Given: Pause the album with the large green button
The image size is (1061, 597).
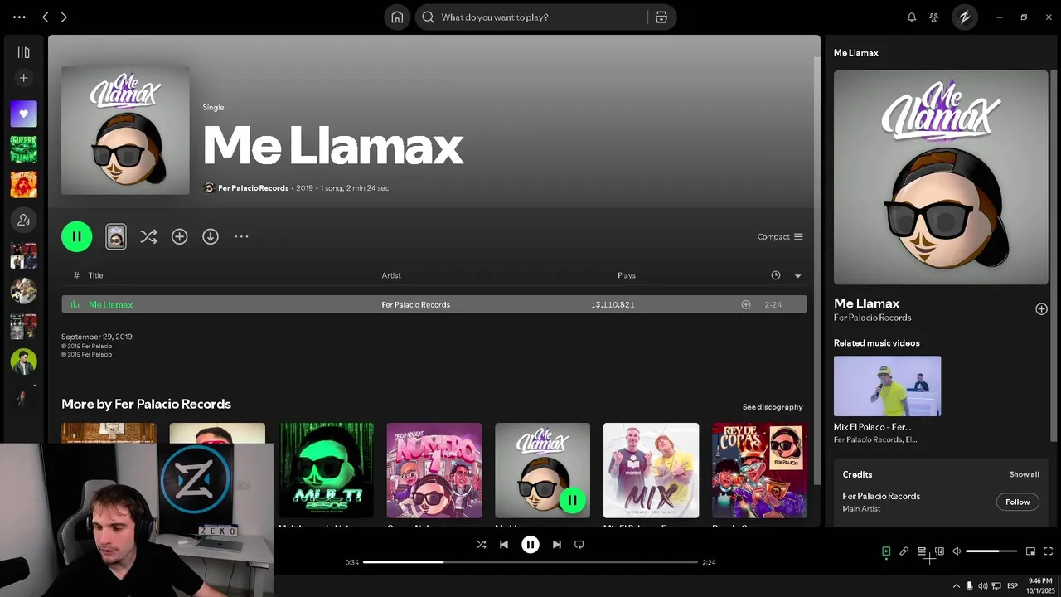Looking at the screenshot, I should (76, 236).
